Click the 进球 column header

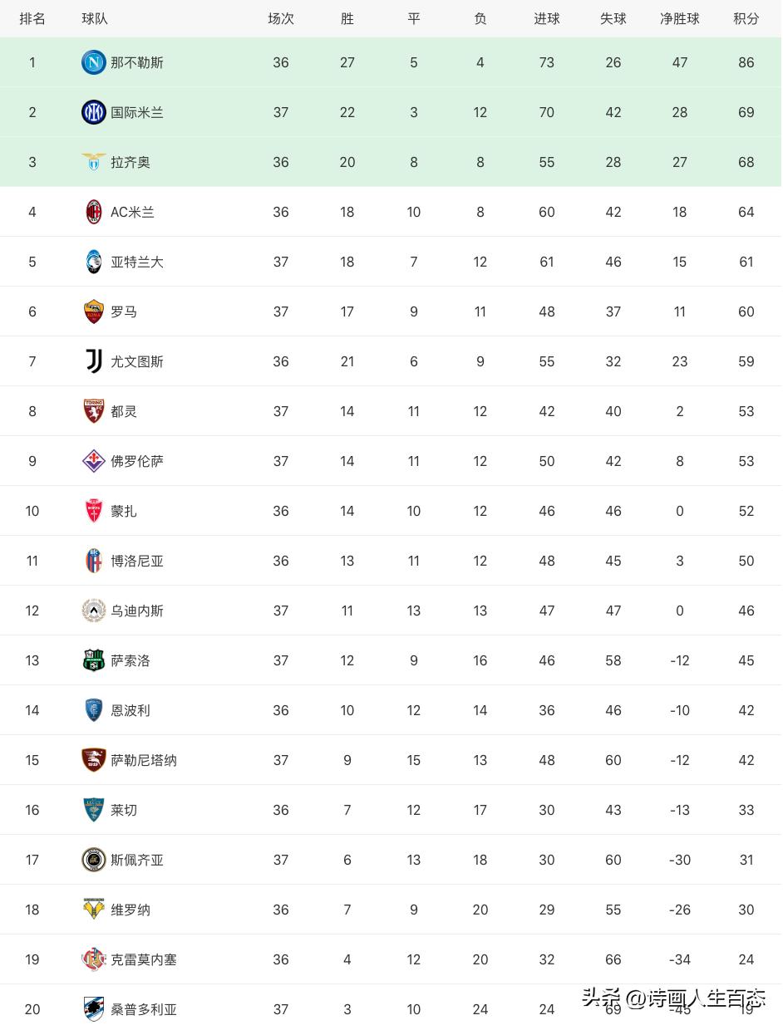pyautogui.click(x=546, y=18)
